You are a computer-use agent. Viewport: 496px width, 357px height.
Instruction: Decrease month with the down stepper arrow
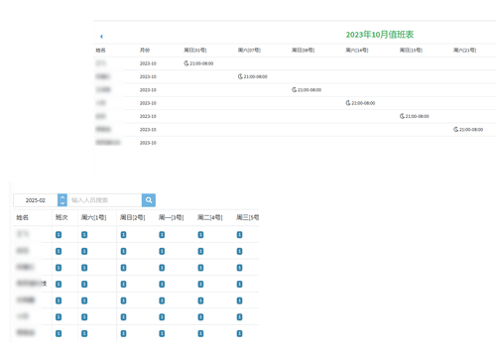(x=62, y=203)
